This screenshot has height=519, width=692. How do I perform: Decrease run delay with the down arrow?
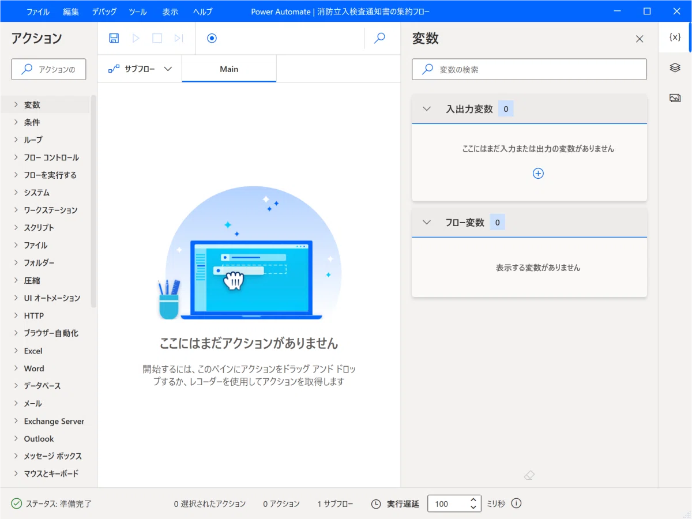473,507
